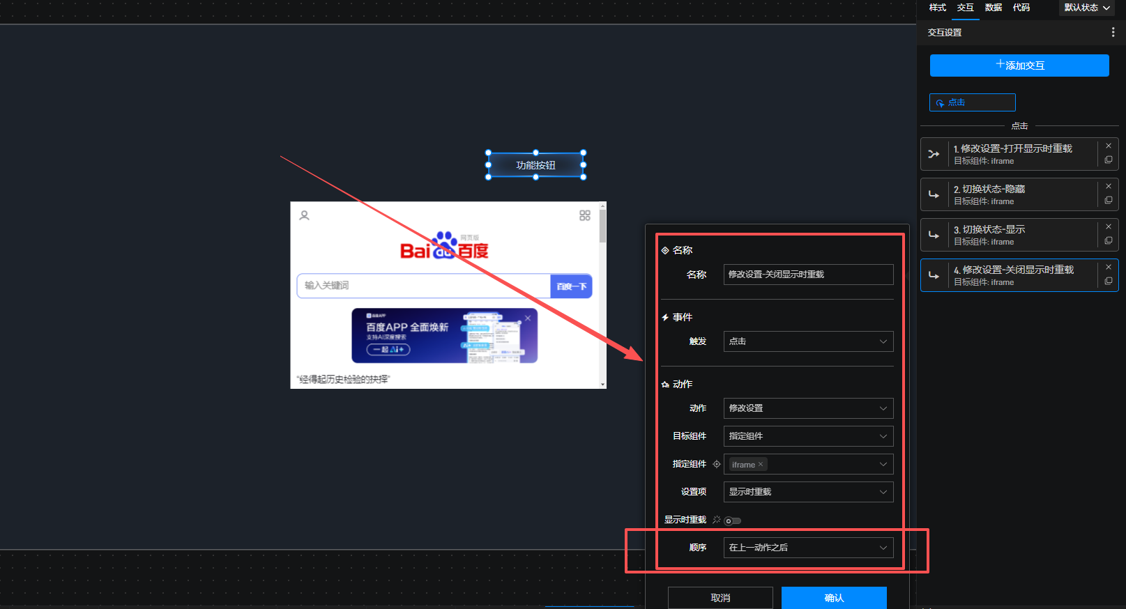The width and height of the screenshot is (1126, 609).
Task: Delete interaction 3 切换状态-显示
Action: (1109, 227)
